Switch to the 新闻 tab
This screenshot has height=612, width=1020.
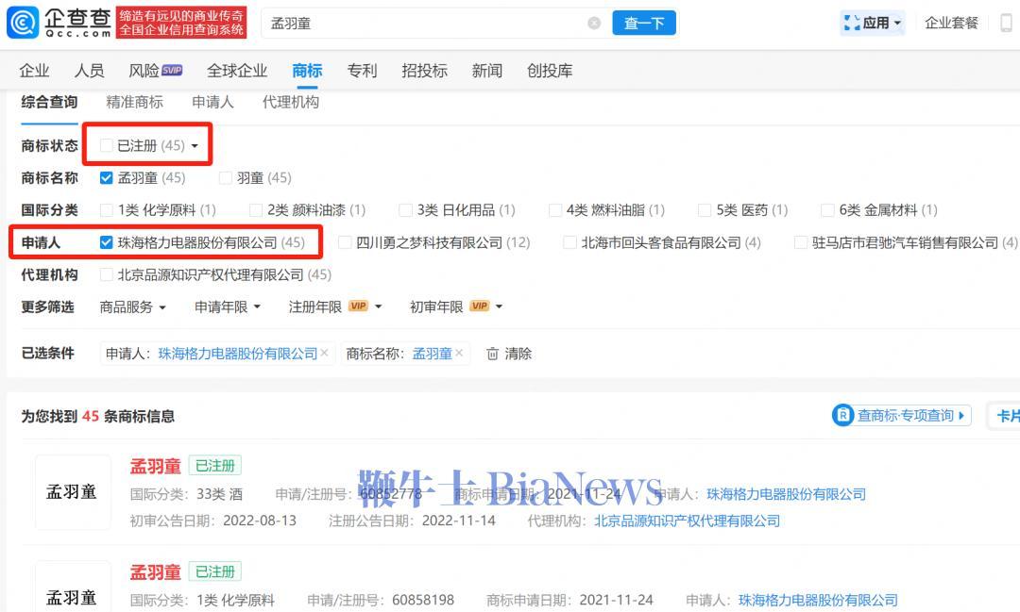click(486, 70)
